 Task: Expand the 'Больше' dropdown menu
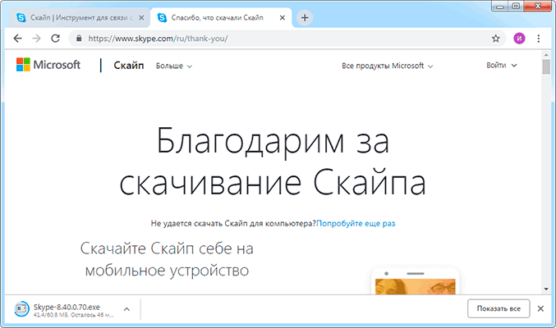tap(174, 66)
